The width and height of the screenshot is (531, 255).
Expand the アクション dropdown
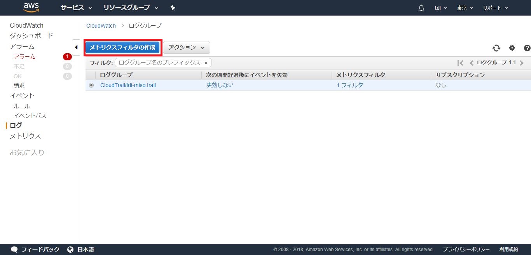pyautogui.click(x=187, y=47)
